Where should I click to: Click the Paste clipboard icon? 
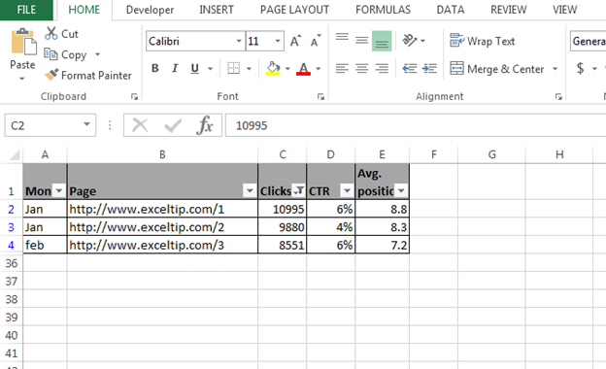(23, 42)
